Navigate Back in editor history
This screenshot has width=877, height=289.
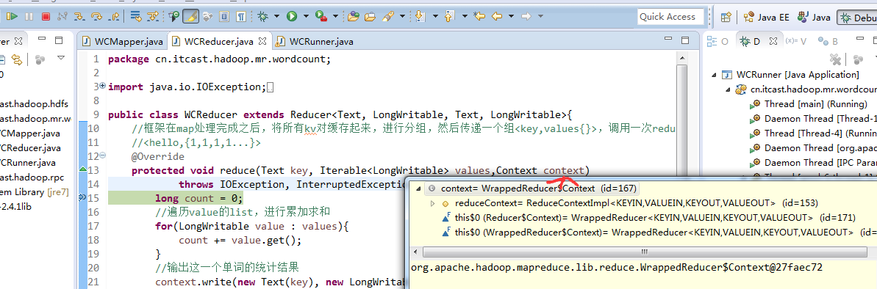pyautogui.click(x=497, y=17)
